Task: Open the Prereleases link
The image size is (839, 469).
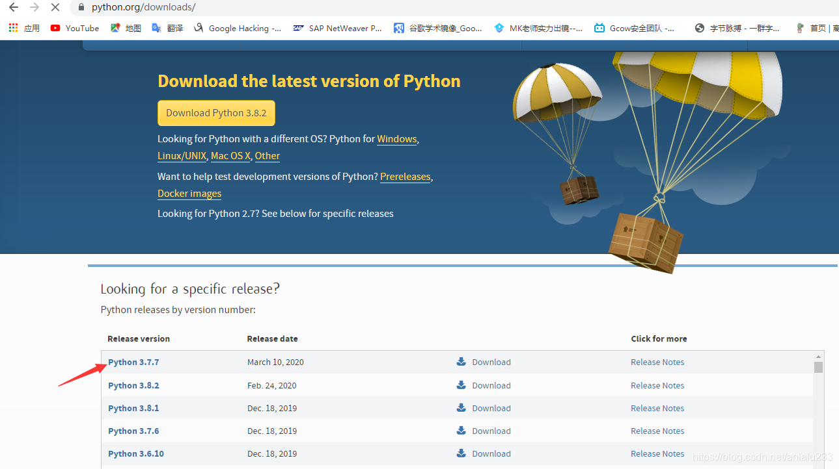Action: pos(406,177)
